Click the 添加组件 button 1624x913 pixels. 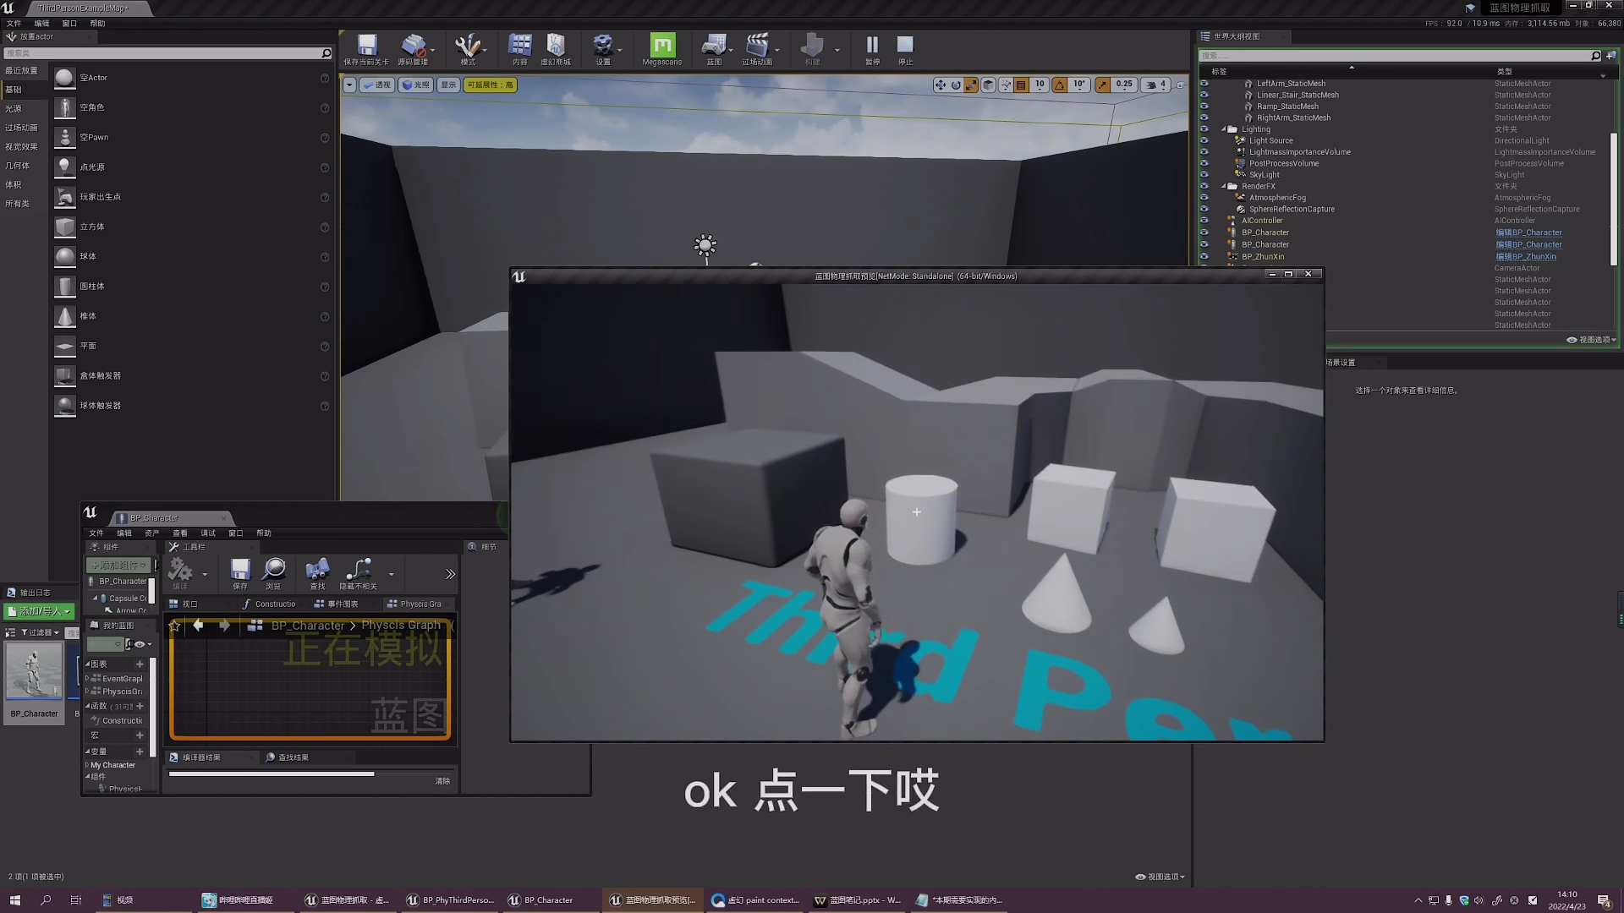point(118,565)
